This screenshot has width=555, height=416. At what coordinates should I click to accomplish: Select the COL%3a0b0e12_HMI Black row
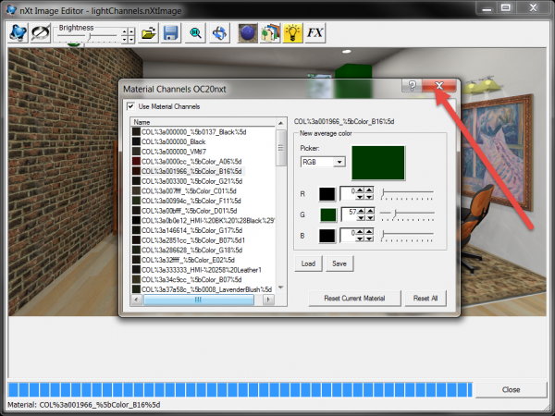click(x=203, y=220)
